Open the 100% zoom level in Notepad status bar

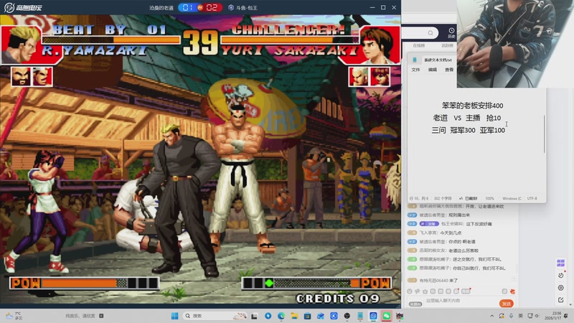(489, 199)
